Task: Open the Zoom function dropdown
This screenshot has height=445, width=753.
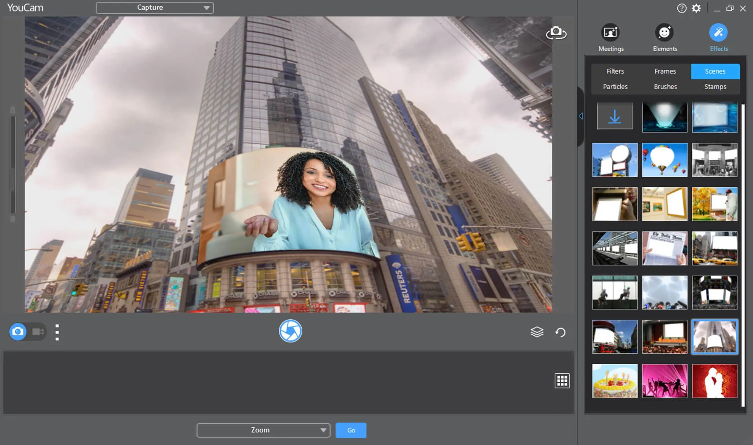Action: point(263,430)
